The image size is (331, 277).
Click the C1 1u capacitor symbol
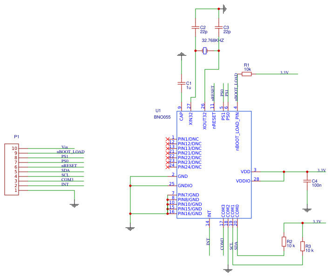(181, 83)
